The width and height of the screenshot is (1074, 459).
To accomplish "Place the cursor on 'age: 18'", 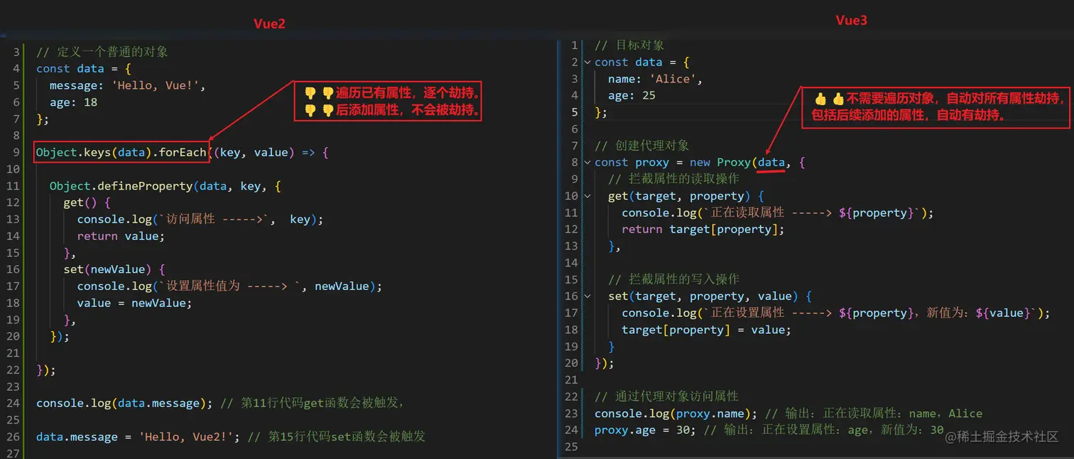I will (x=73, y=102).
